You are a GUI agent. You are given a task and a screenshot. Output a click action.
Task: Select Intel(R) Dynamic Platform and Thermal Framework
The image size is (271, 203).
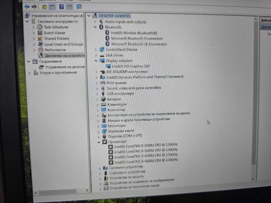pos(145,77)
